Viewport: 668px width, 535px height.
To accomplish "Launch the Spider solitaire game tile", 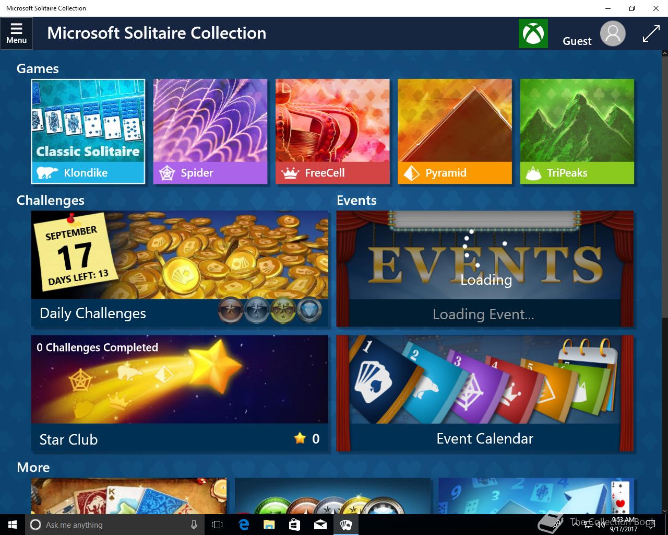I will click(x=210, y=132).
